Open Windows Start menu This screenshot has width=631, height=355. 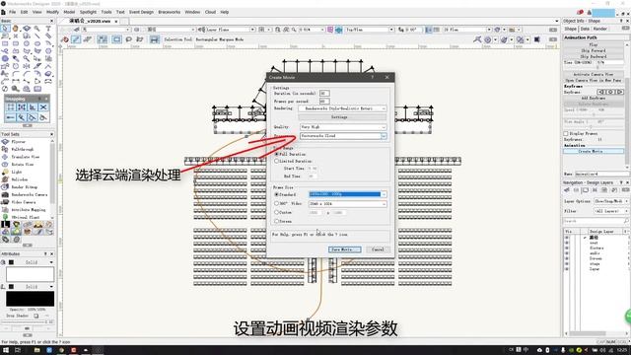6,350
